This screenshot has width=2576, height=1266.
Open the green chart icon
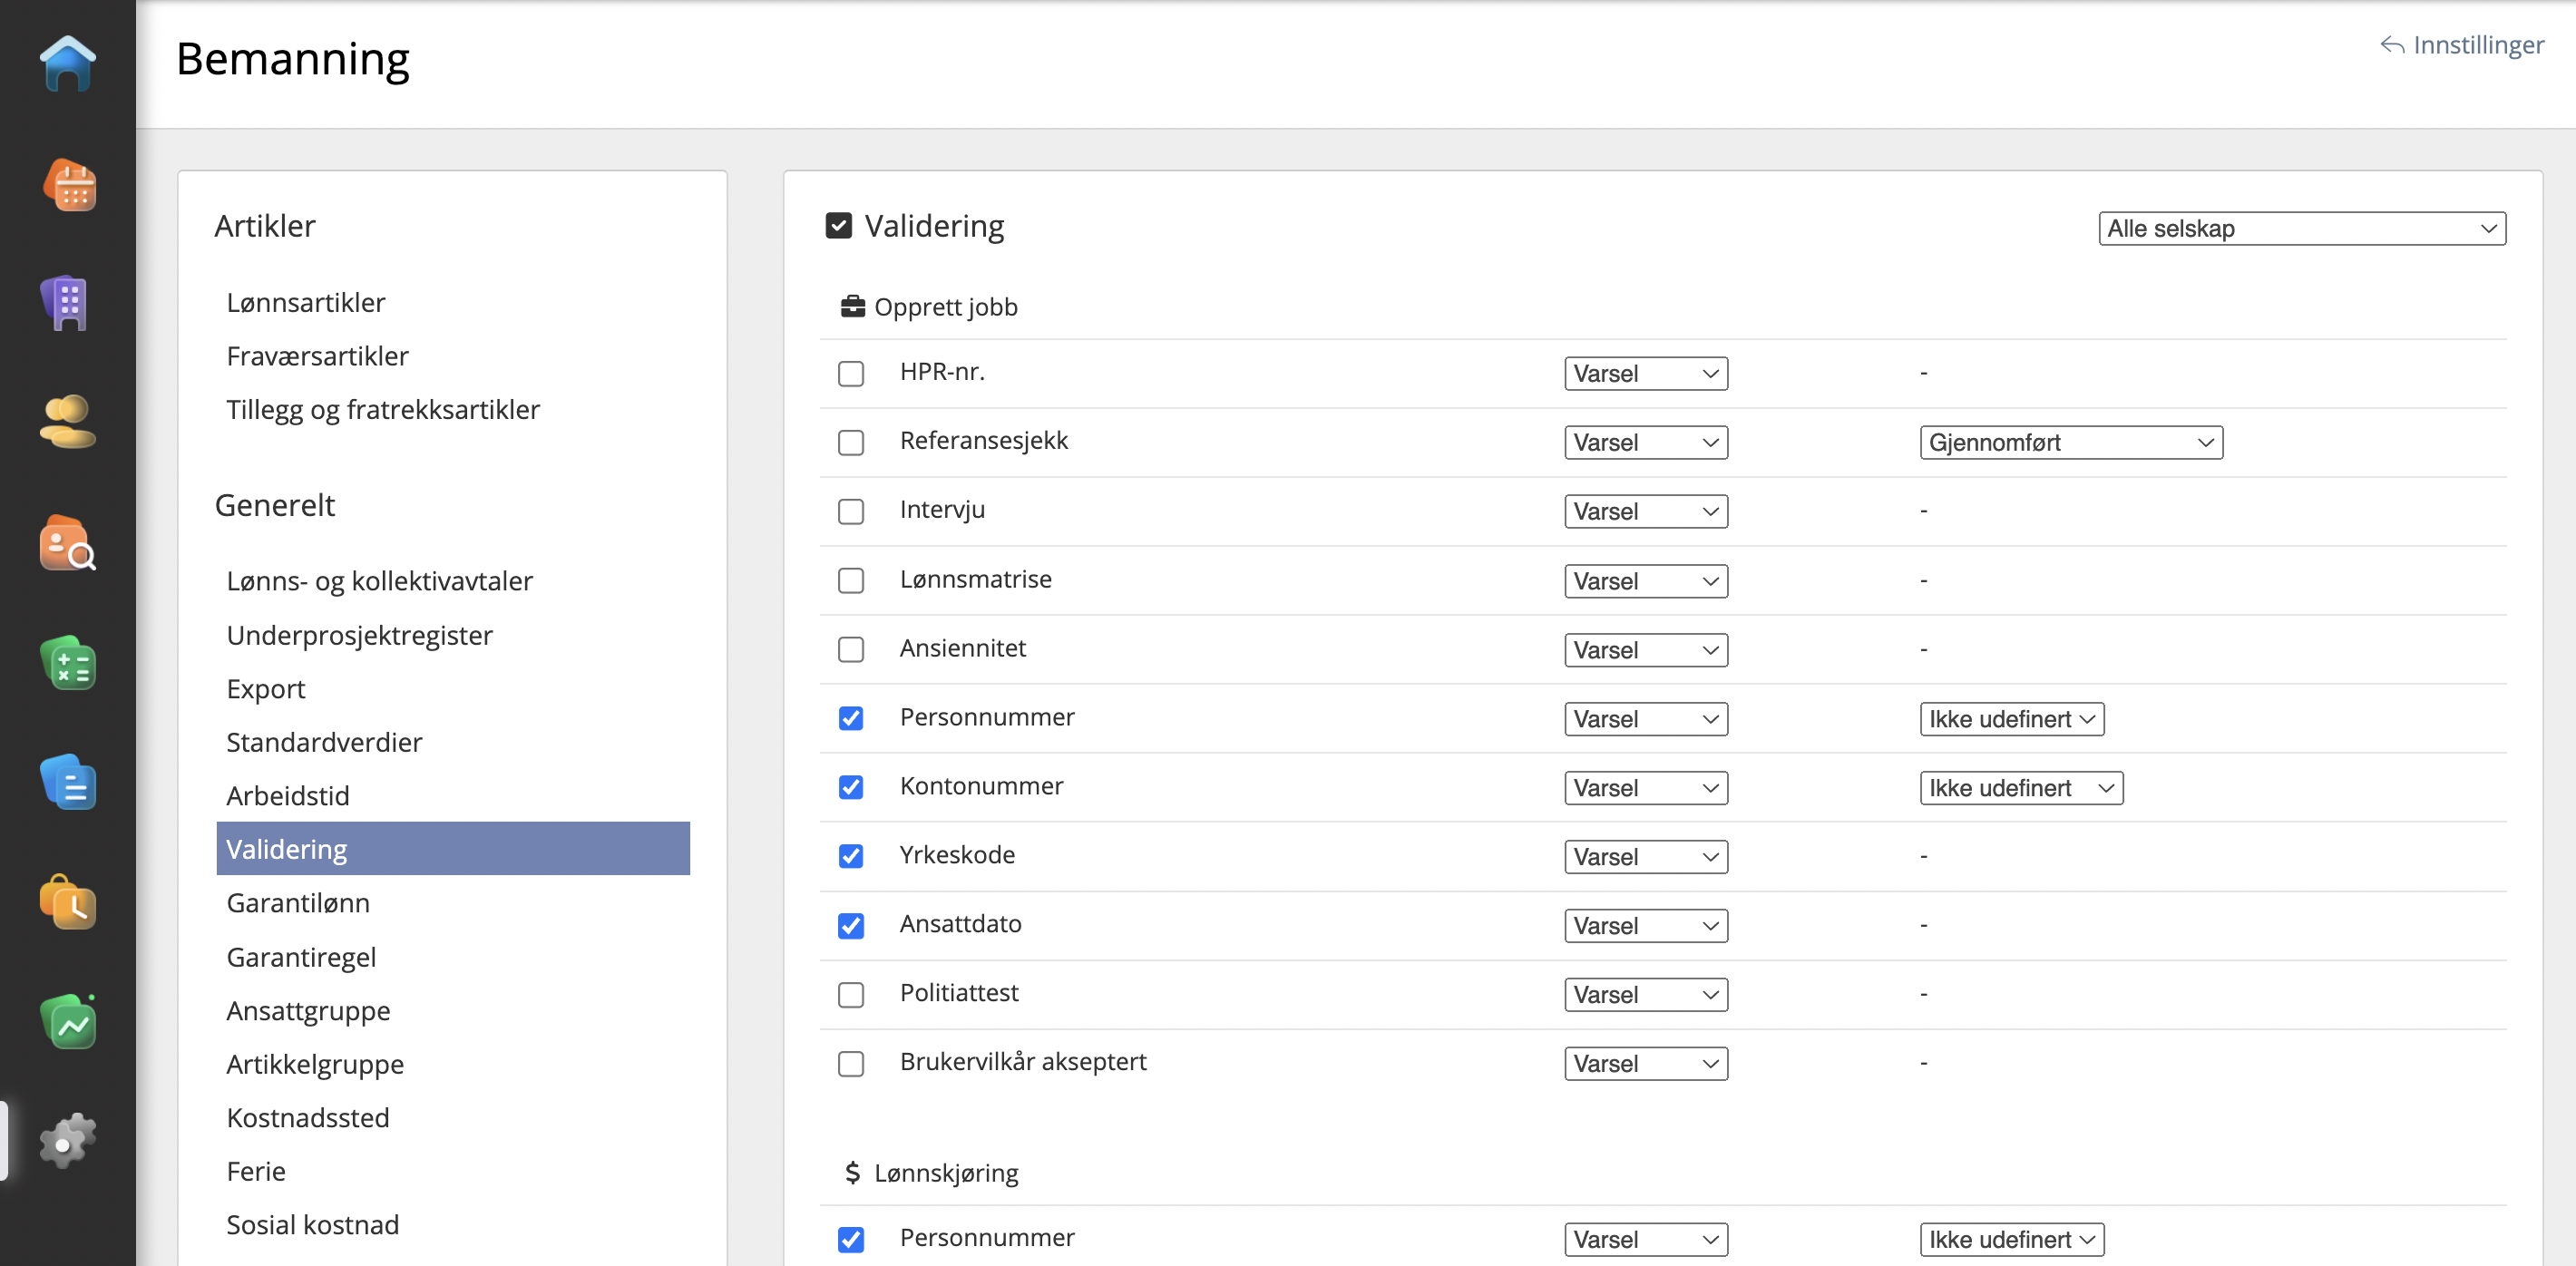click(x=67, y=1022)
